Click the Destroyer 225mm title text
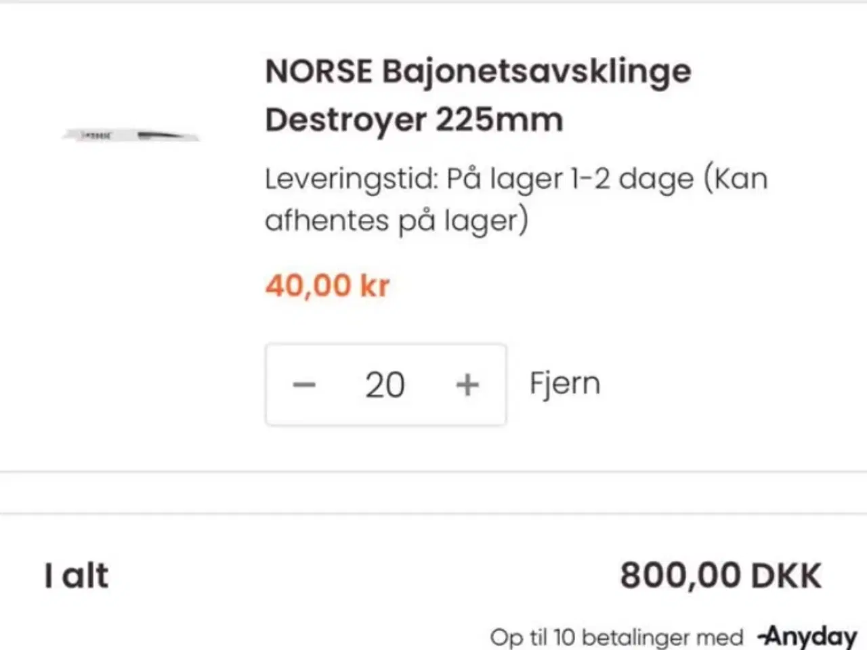 point(414,119)
